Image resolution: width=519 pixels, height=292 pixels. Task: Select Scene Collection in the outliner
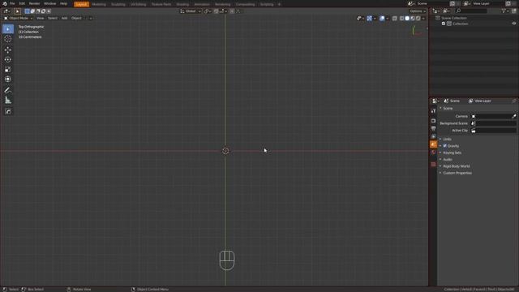454,18
